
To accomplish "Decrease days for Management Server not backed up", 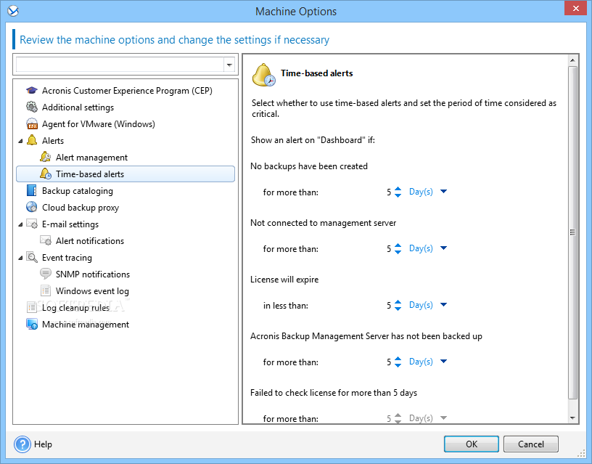I will (398, 365).
